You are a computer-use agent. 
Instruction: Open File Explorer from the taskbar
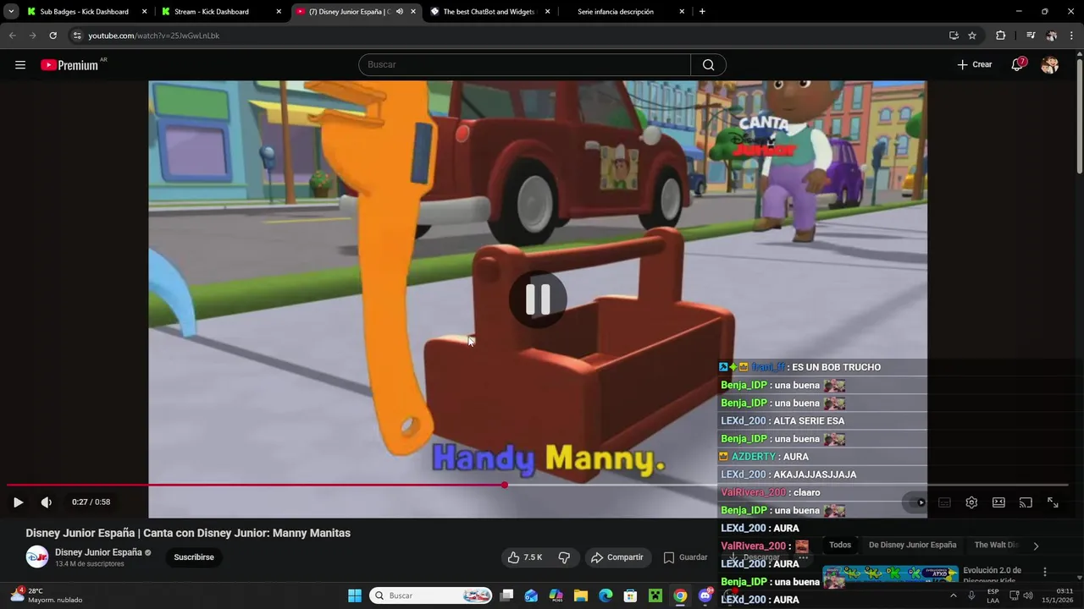[581, 595]
